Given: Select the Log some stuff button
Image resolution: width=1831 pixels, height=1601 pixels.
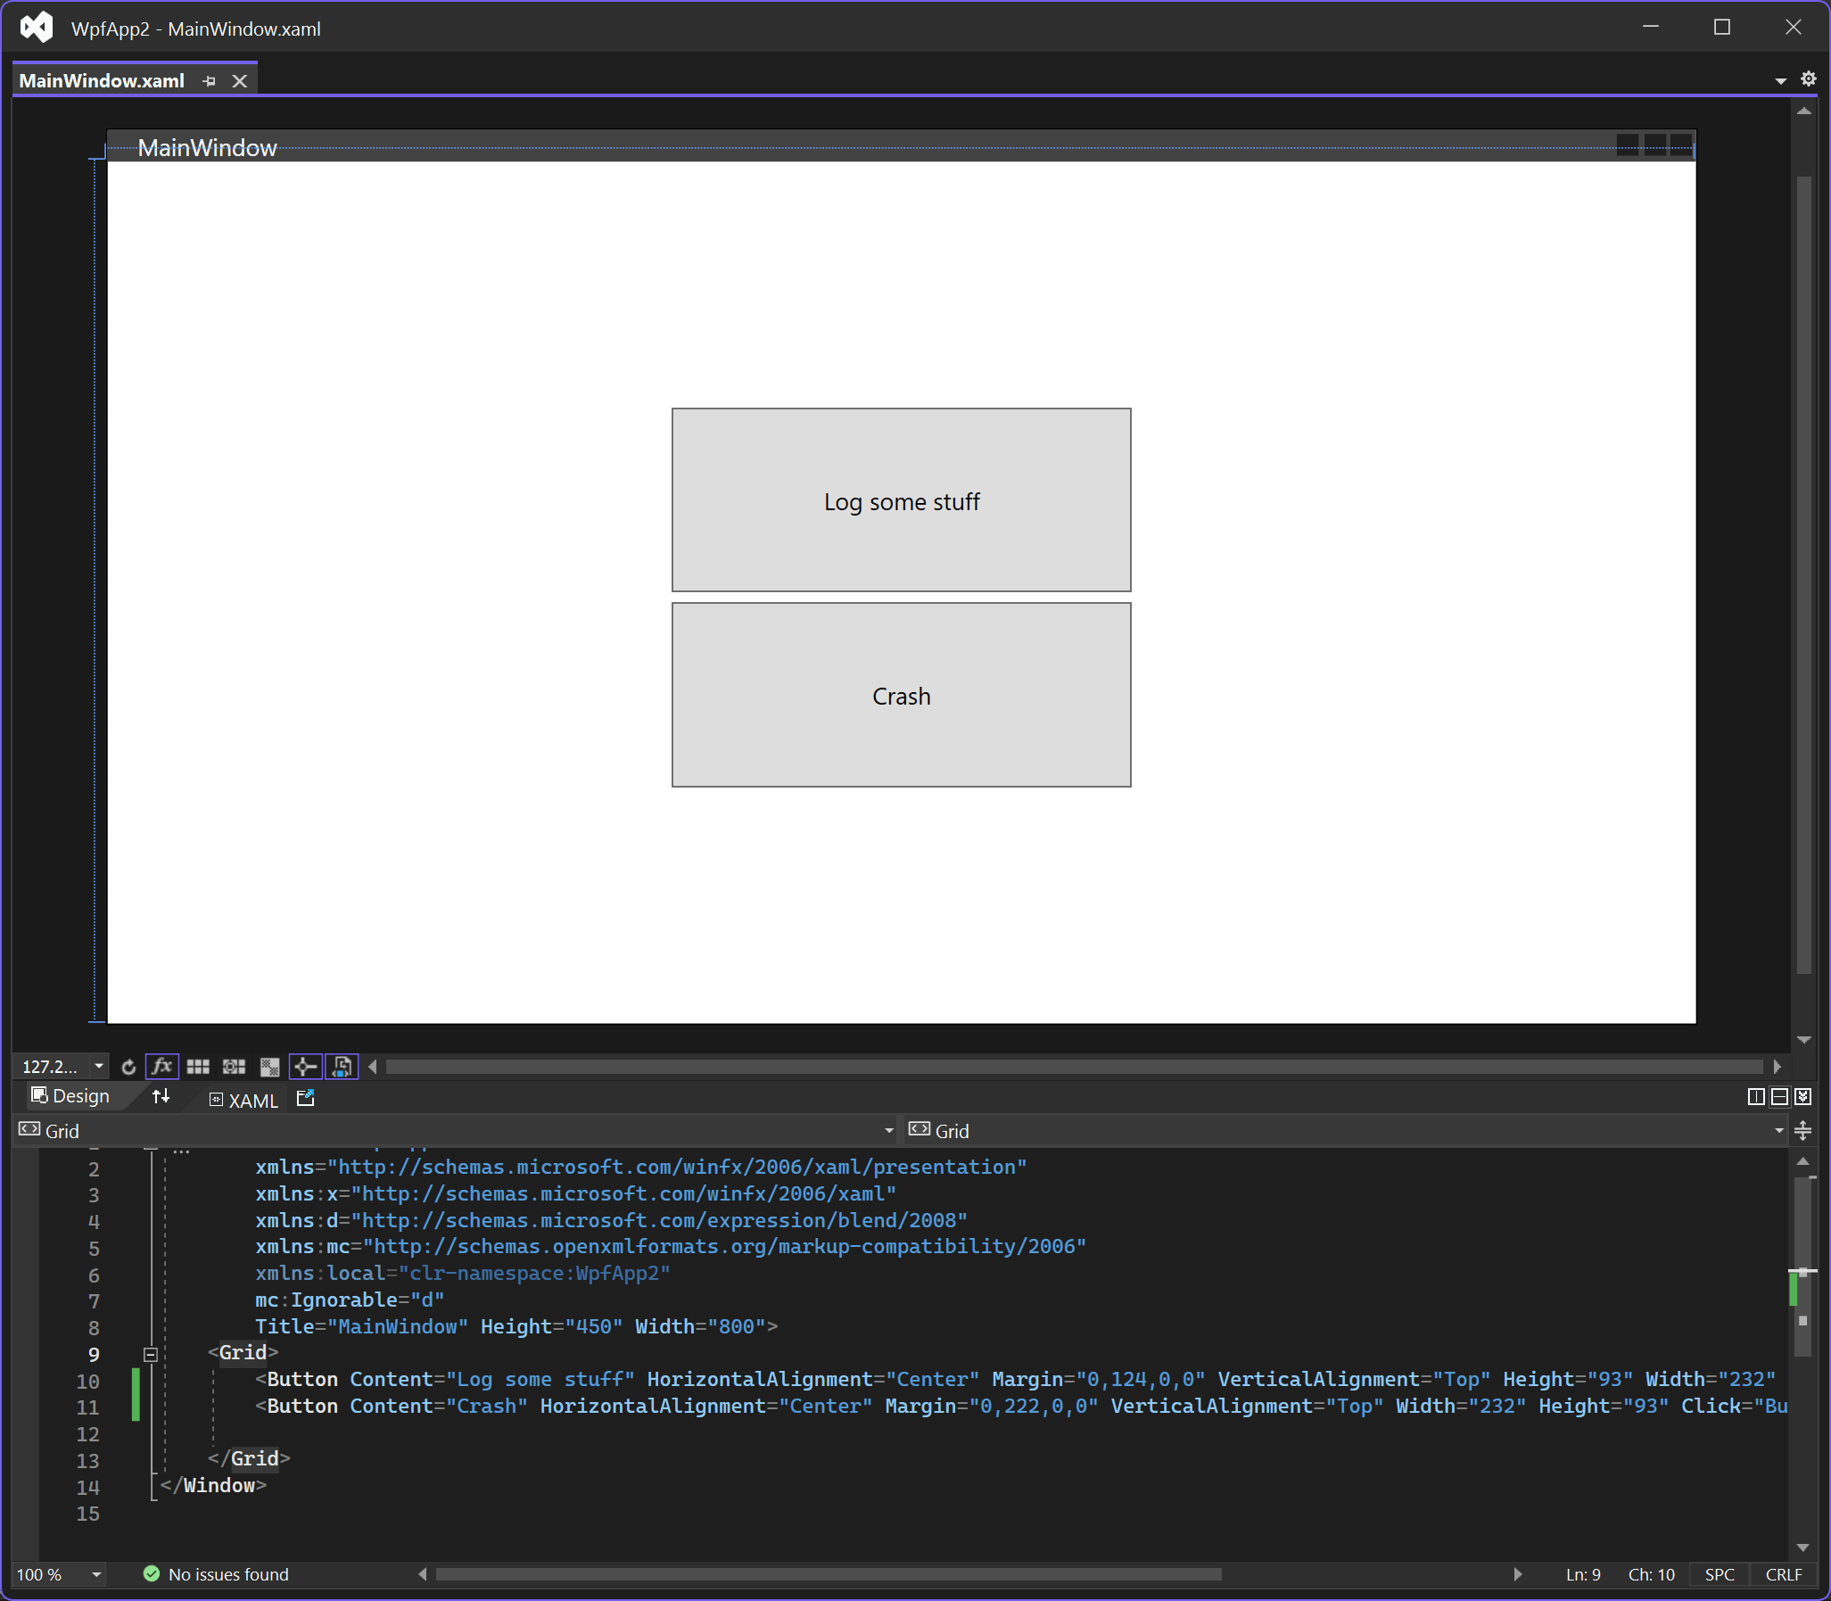Looking at the screenshot, I should pos(900,501).
